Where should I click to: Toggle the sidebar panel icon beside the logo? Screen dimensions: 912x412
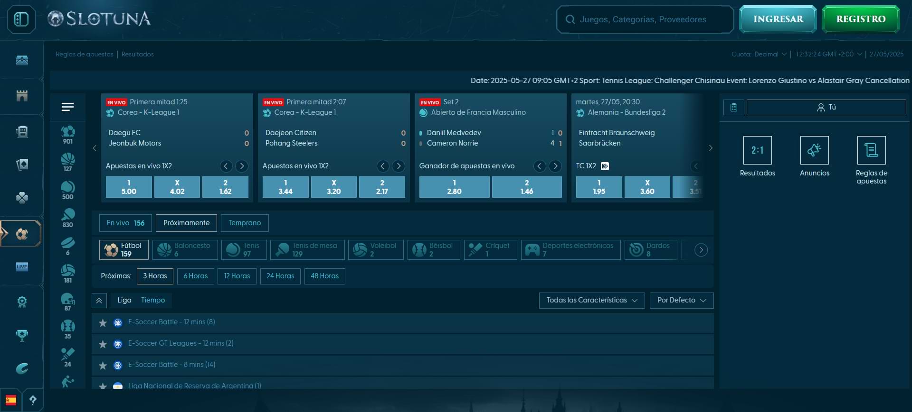21,19
